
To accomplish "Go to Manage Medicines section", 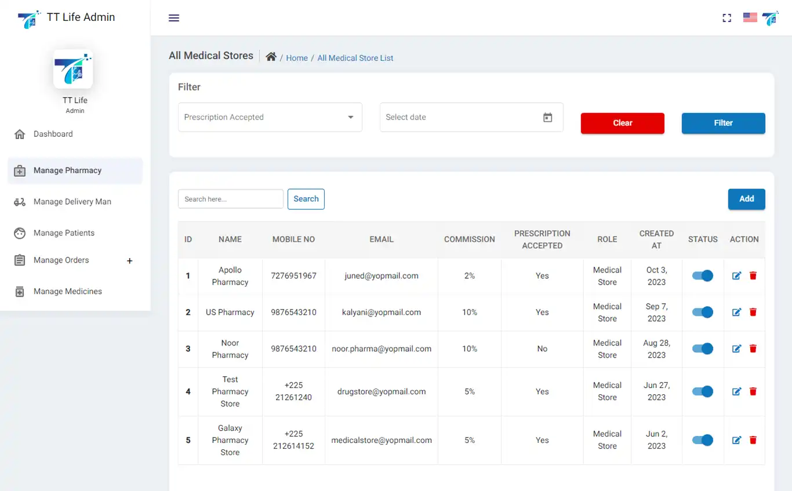I will coord(67,292).
